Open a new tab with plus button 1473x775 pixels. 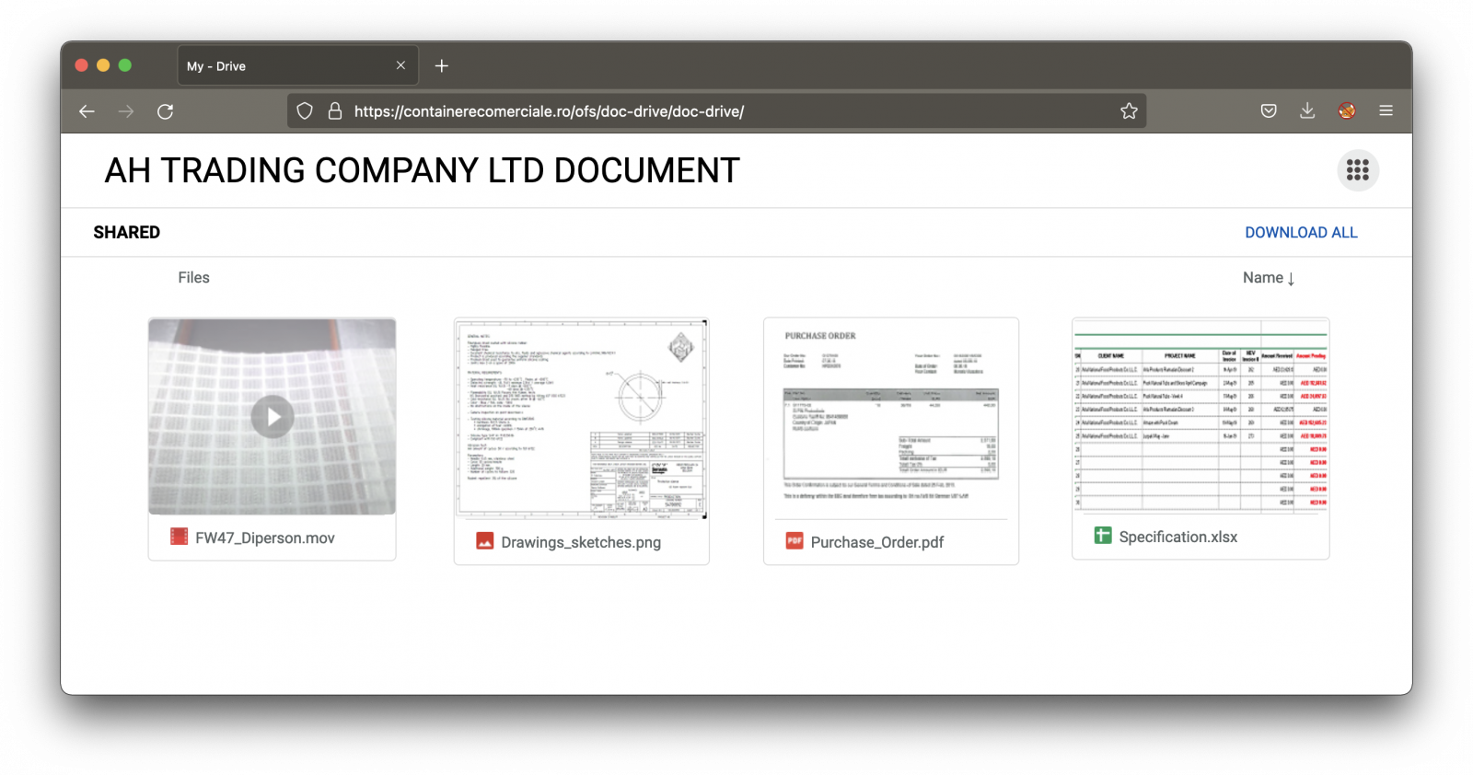tap(442, 66)
